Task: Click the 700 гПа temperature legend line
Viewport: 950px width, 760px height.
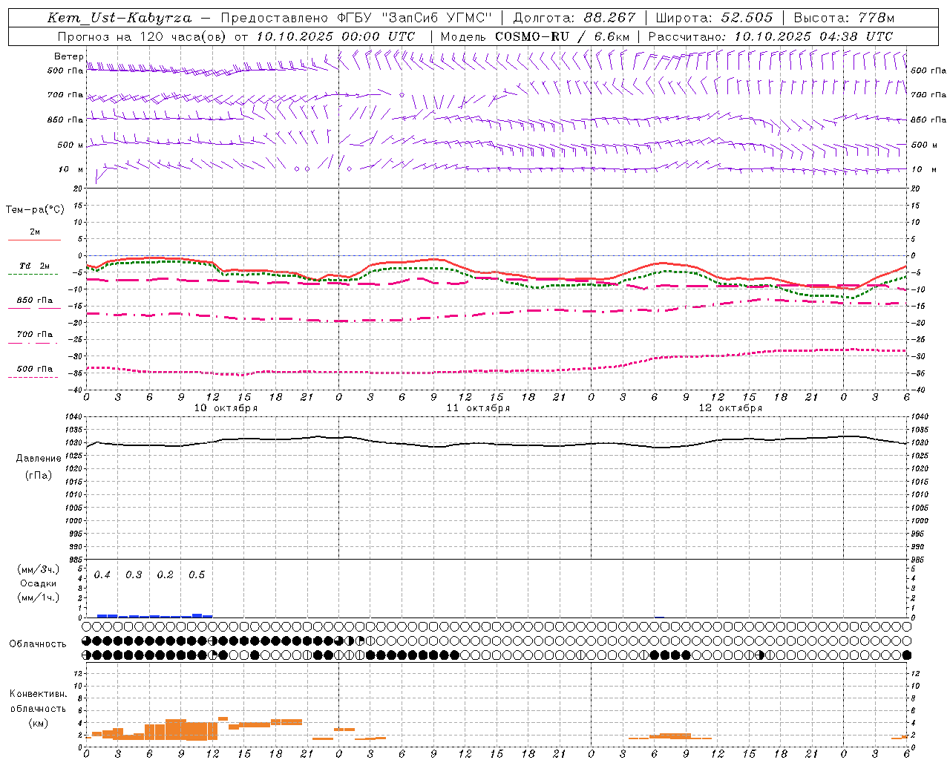Action: [34, 342]
